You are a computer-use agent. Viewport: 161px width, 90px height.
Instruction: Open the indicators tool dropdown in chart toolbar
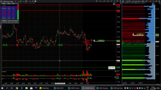pyautogui.click(x=26, y=1)
